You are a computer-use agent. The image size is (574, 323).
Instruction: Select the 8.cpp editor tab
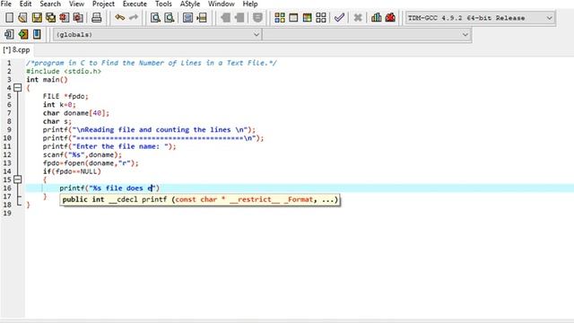[x=16, y=50]
